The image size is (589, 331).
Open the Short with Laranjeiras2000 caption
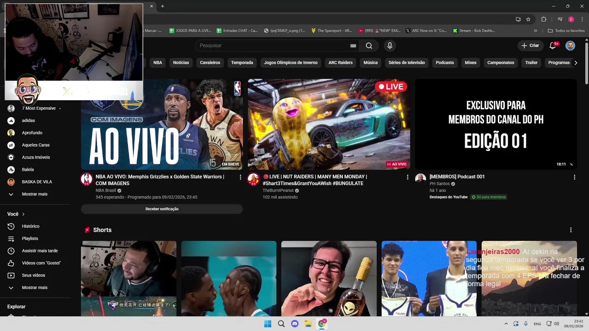pos(529,279)
